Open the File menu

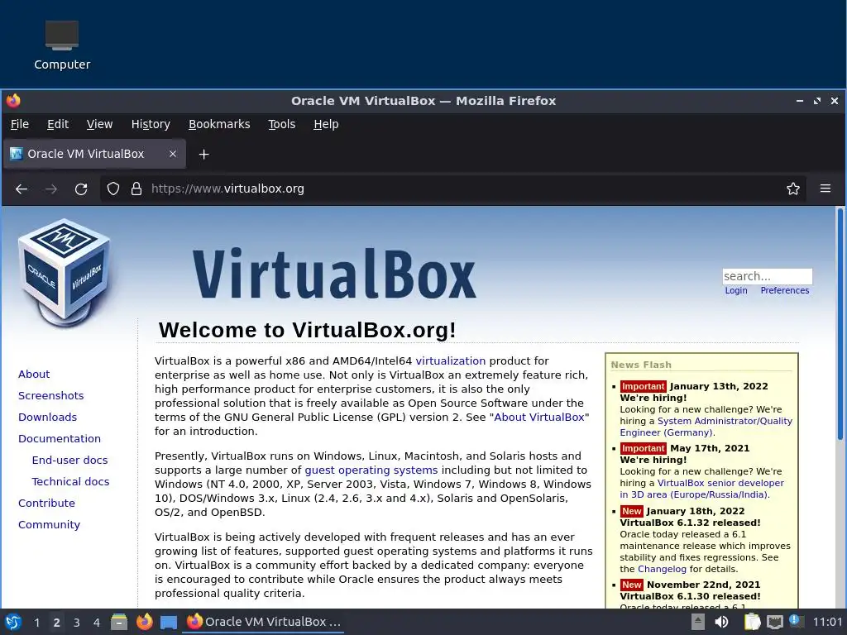pos(20,124)
